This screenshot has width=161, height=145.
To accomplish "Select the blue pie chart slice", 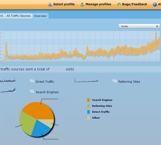I will pyautogui.click(x=40, y=130).
